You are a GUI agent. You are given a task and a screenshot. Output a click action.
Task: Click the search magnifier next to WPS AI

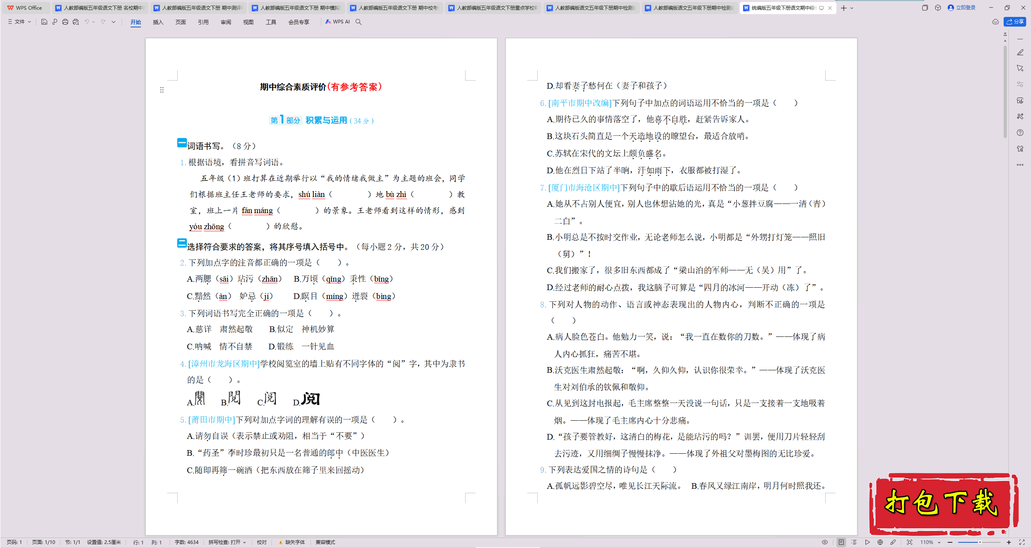tap(358, 22)
